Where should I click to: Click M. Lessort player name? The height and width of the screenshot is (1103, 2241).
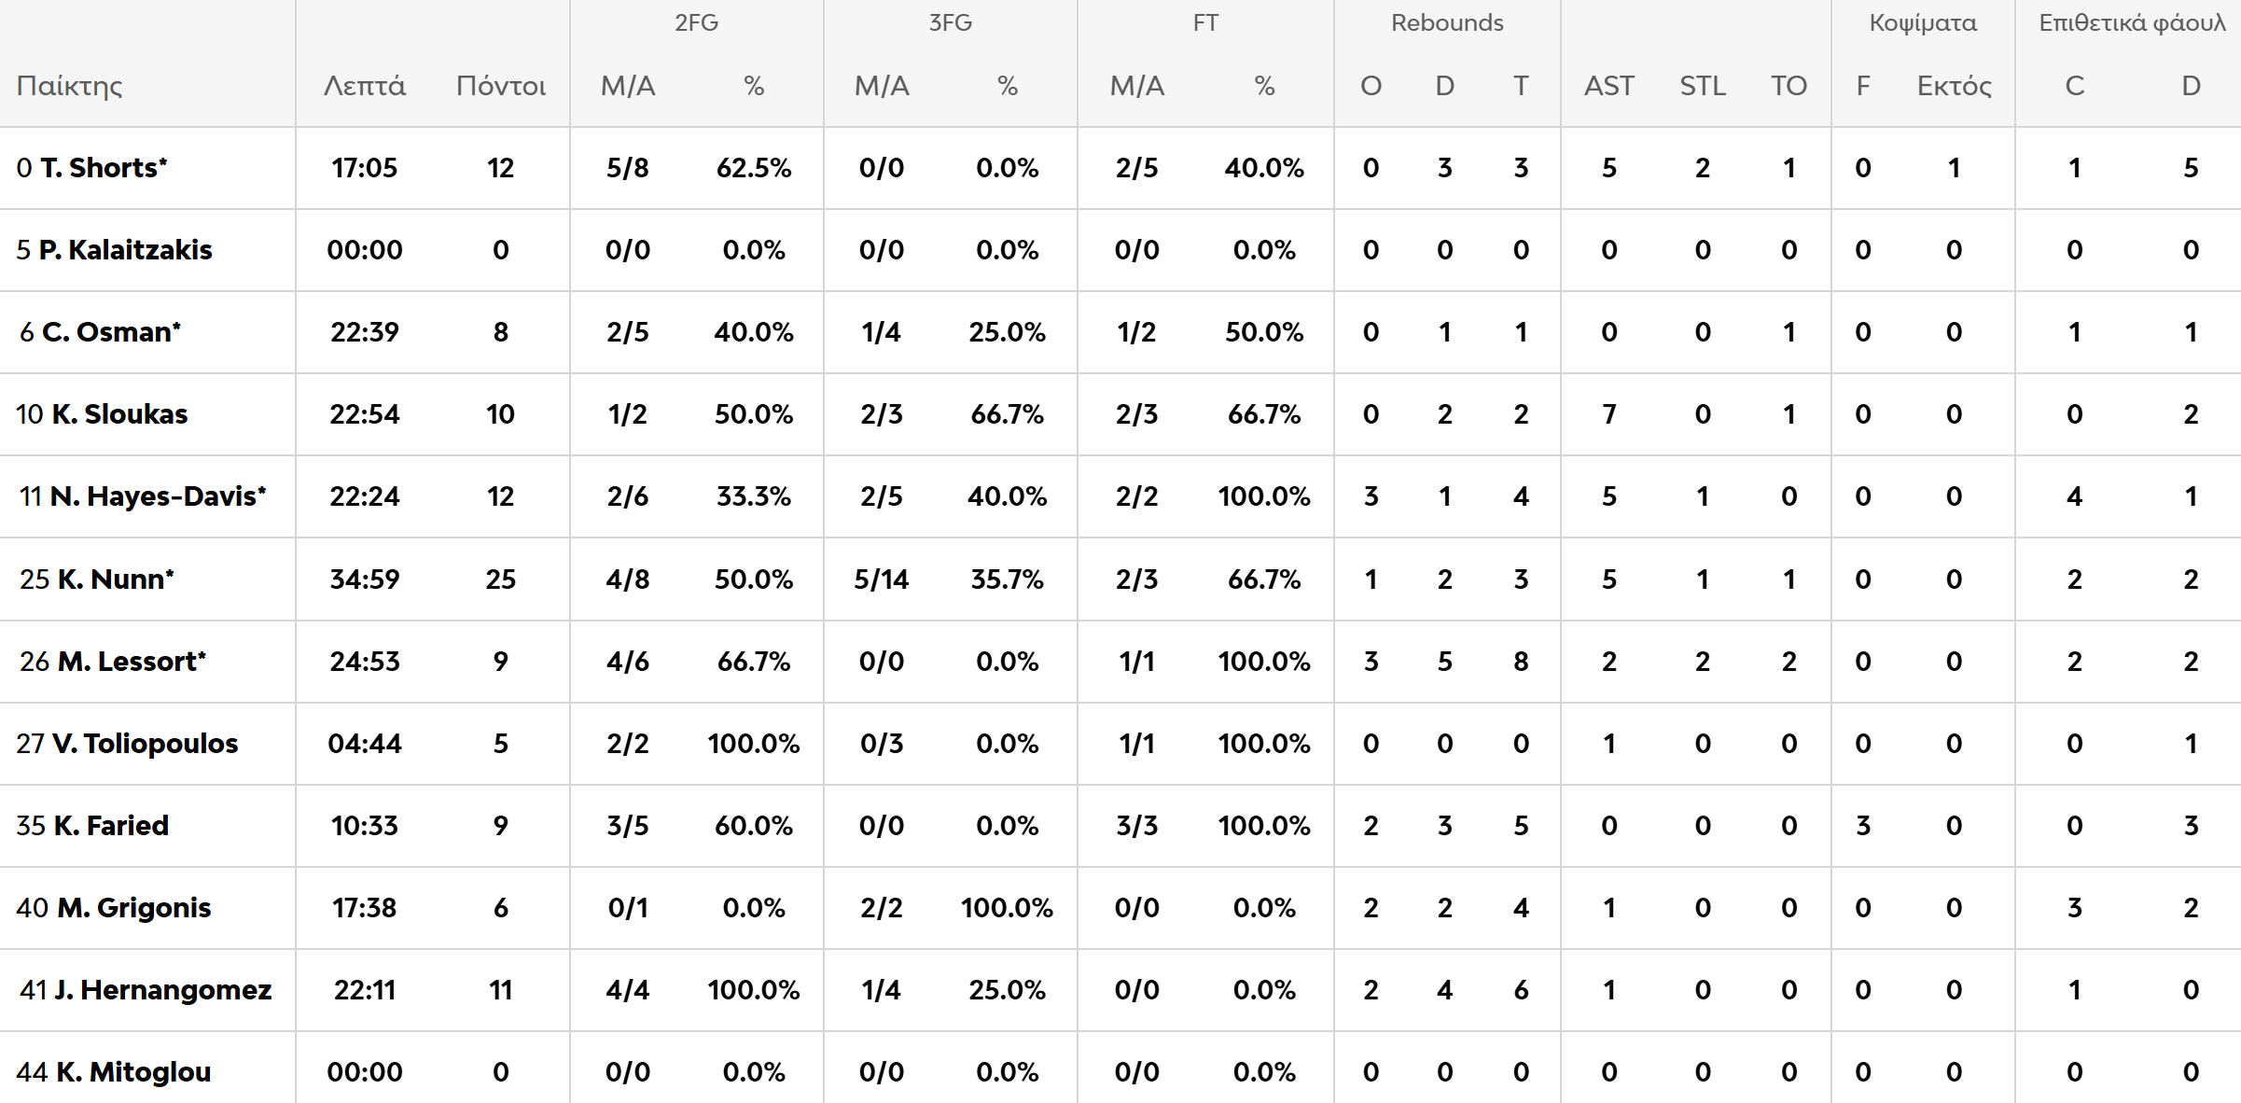coord(131,662)
